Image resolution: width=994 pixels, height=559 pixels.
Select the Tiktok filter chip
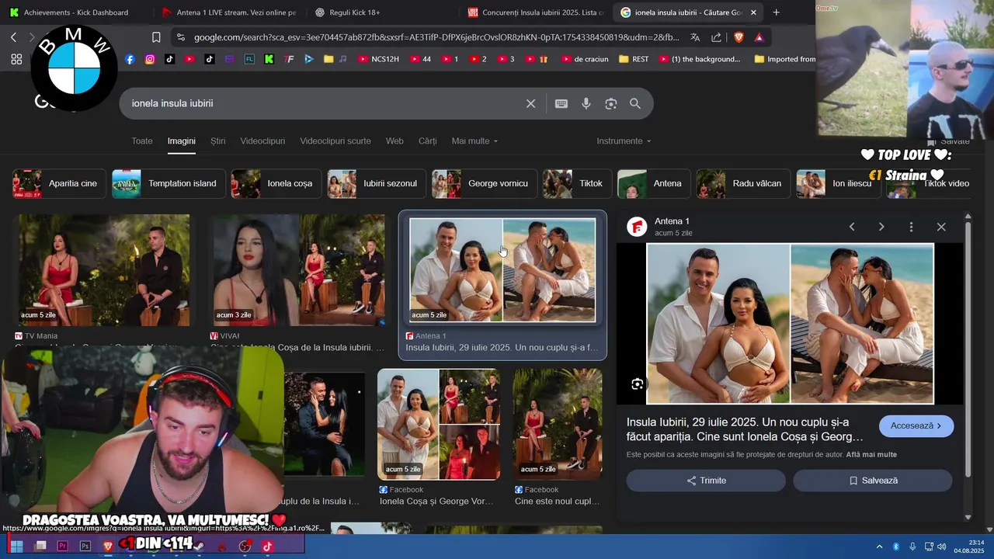tap(577, 184)
